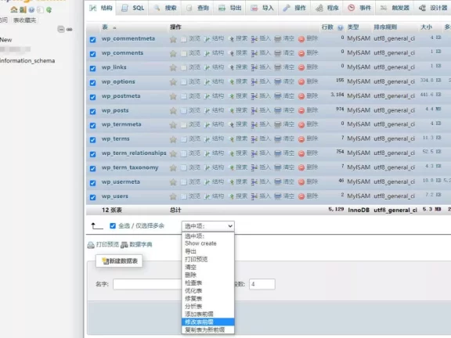Select 修改表前缀 in the dropdown list
Viewport: 451px width, 338px height.
coord(208,322)
